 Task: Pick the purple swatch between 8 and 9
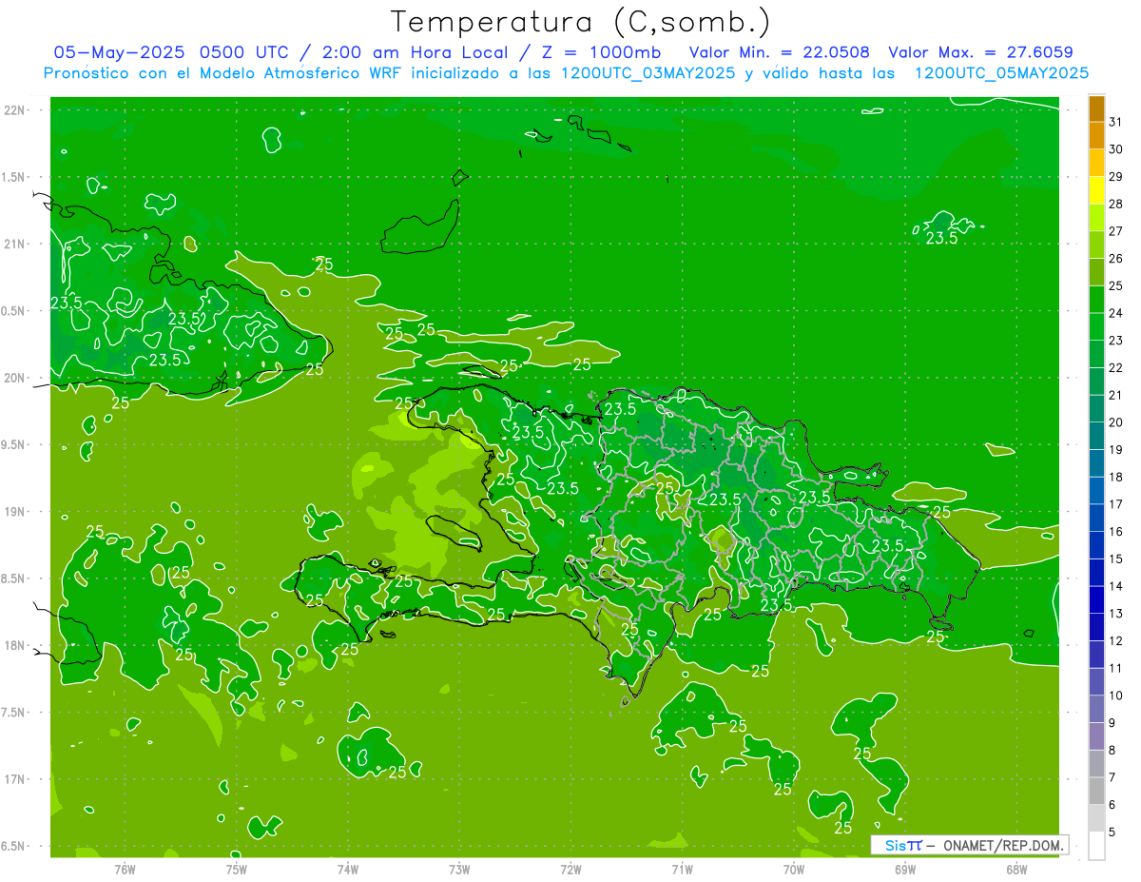[x=1096, y=736]
